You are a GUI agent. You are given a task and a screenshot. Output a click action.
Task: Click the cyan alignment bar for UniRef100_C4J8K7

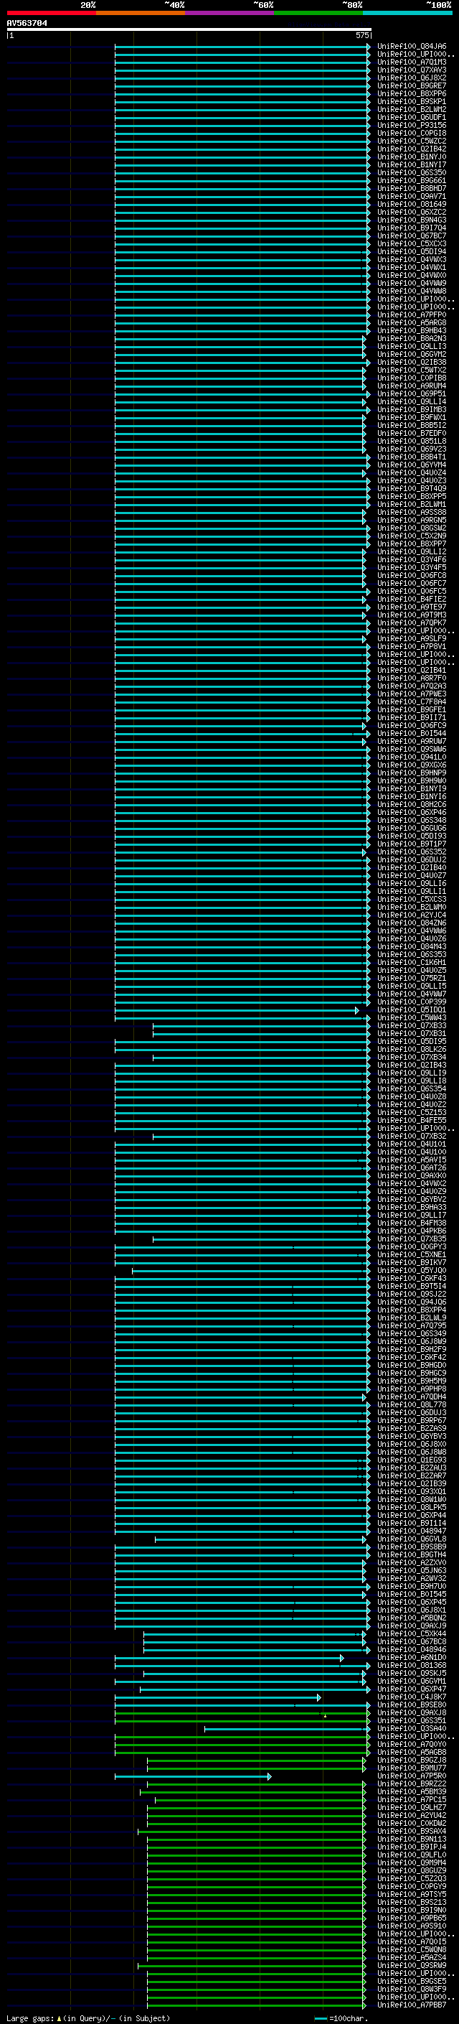(218, 1698)
